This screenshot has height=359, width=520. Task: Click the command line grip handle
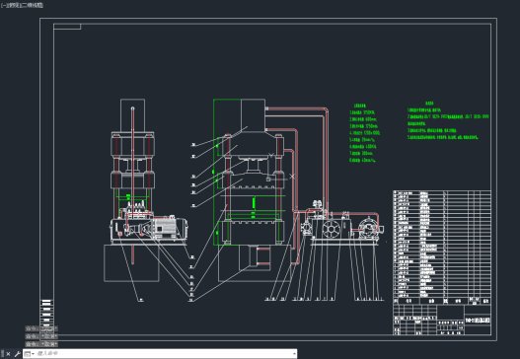pyautogui.click(x=2, y=354)
